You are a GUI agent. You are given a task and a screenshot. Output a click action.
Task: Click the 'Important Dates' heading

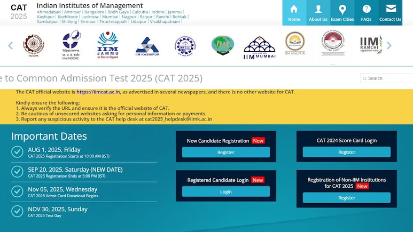click(x=49, y=136)
